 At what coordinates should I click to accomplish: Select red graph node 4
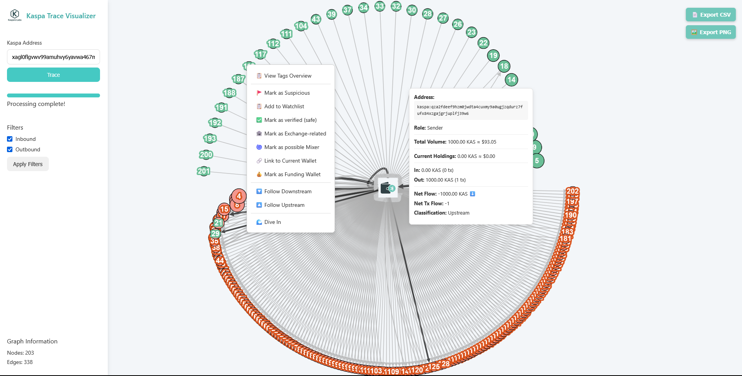[x=239, y=196]
